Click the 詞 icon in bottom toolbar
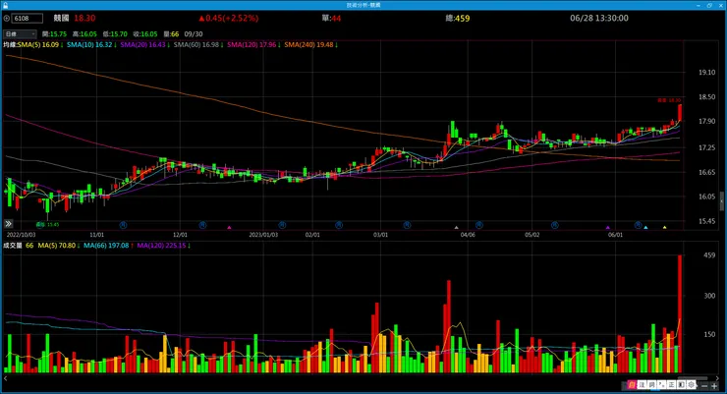 651,385
